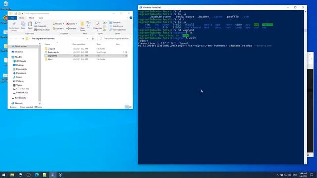Click Select all in the ribbon
The height and width of the screenshot is (178, 317).
115,22
